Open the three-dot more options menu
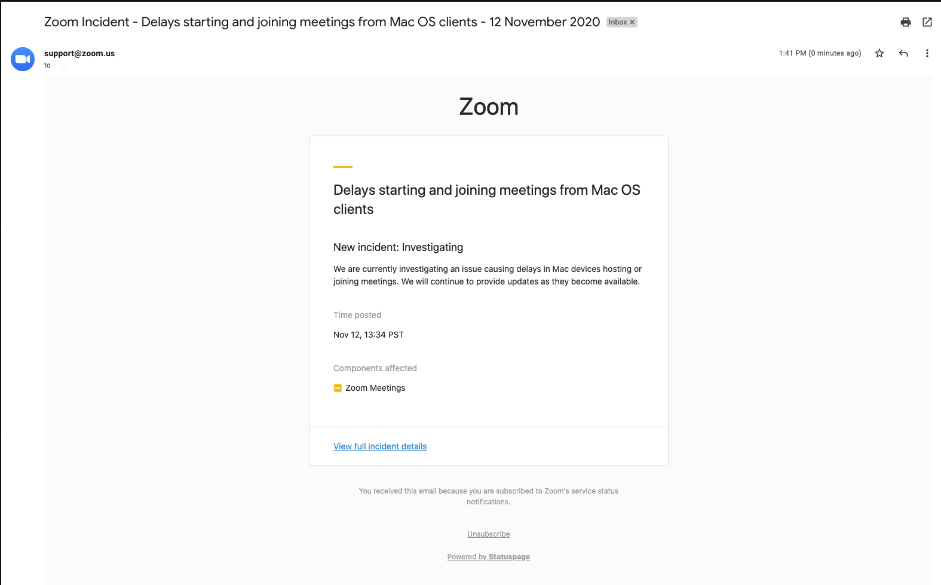Image resolution: width=941 pixels, height=585 pixels. coord(927,53)
